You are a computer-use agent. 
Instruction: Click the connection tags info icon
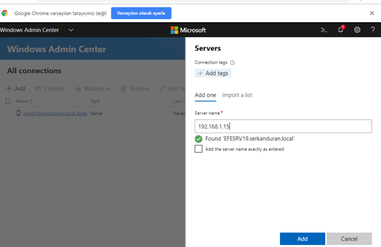(x=233, y=63)
